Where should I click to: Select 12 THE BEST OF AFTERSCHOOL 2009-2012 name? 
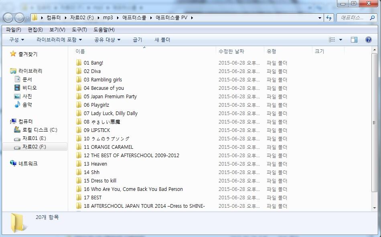coord(132,156)
